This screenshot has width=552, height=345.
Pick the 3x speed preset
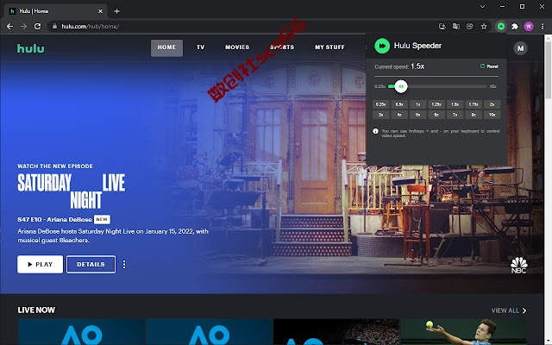[381, 115]
